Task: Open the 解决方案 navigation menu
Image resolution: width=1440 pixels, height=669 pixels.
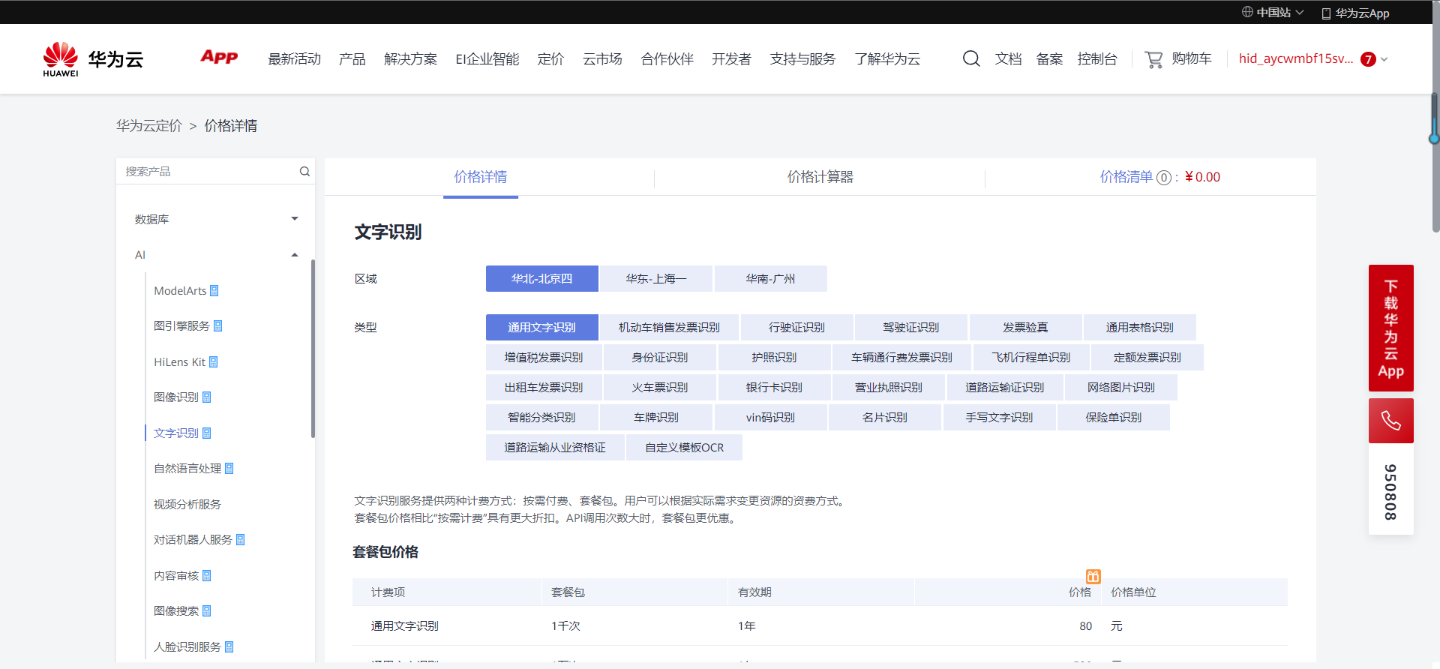Action: pos(410,58)
